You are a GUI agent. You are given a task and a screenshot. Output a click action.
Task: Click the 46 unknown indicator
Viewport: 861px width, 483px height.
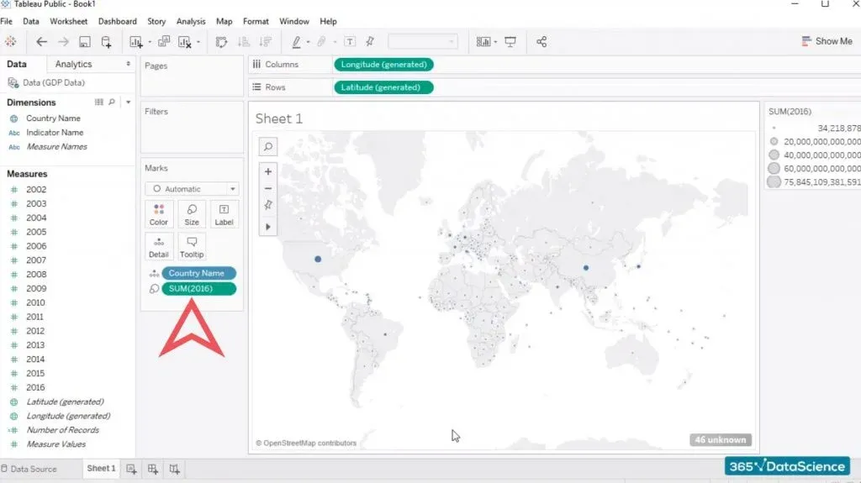point(721,439)
